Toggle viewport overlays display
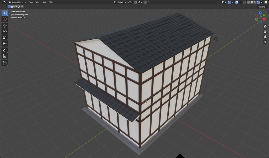269x158 pixels. tap(237, 2)
